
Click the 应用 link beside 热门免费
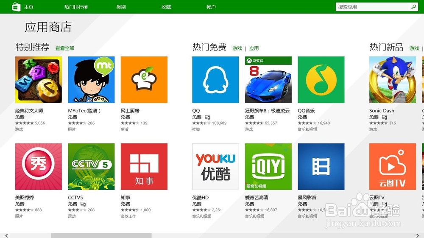pyautogui.click(x=254, y=48)
